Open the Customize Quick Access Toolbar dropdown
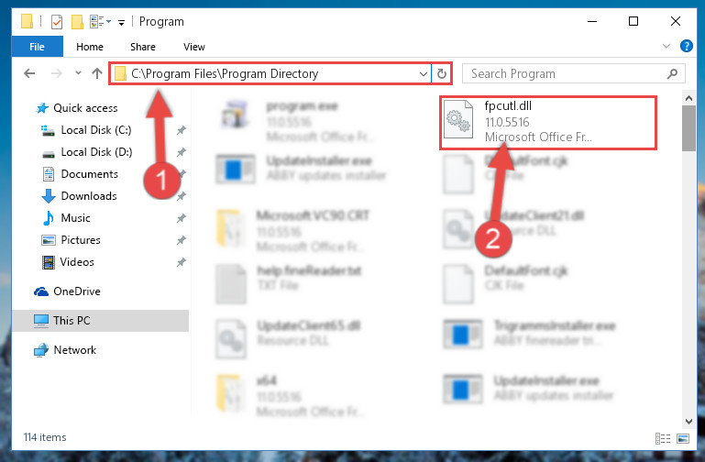Screen dimensions: 705x462 click(121, 22)
